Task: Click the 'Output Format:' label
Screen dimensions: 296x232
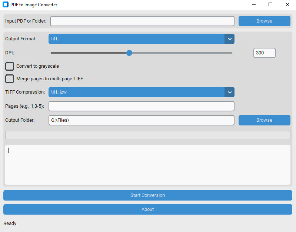Action: coord(21,38)
